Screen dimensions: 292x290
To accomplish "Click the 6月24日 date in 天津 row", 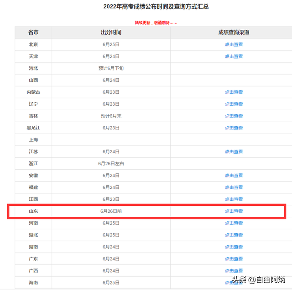I will (111, 56).
